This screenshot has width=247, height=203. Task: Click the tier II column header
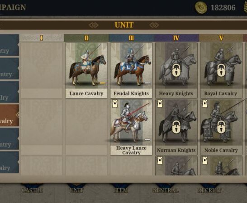[x=86, y=38]
